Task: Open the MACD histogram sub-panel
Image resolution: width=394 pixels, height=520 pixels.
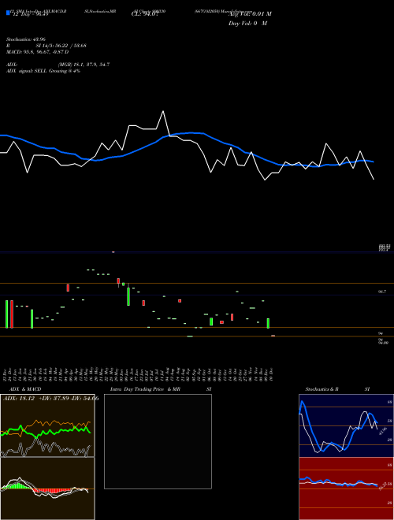Action: (x=47, y=488)
